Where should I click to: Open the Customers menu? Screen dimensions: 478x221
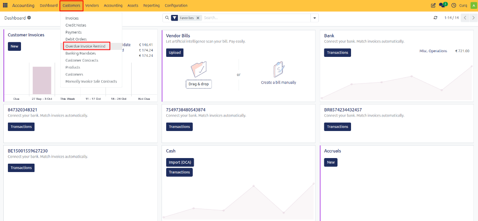(x=71, y=6)
